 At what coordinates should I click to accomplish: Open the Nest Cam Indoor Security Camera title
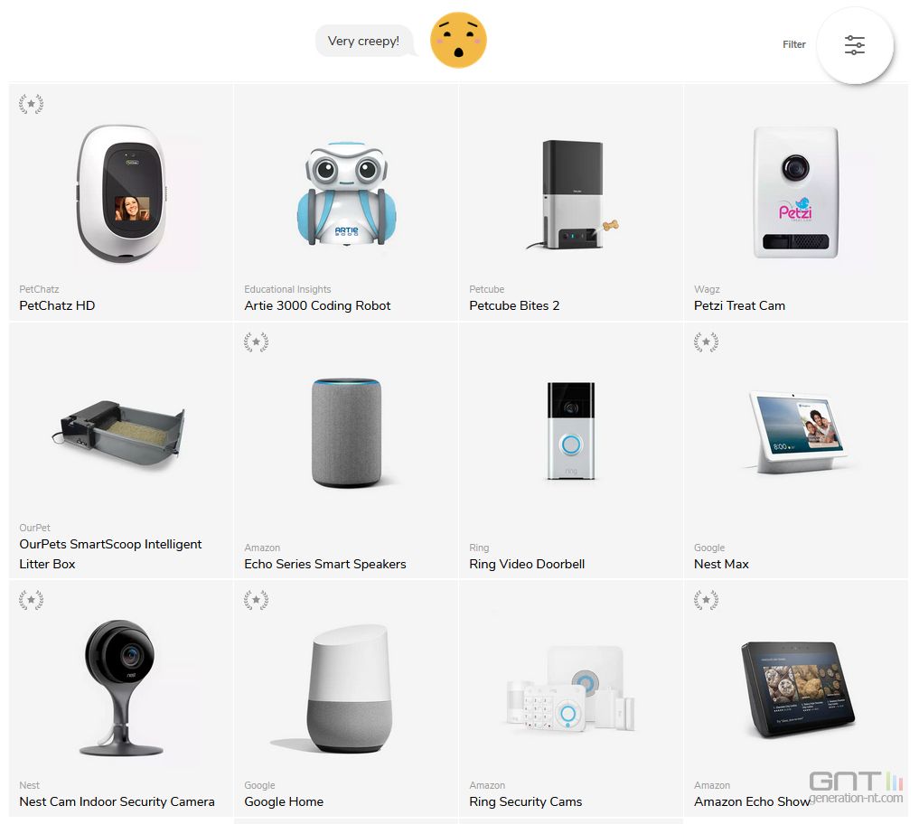tap(117, 801)
